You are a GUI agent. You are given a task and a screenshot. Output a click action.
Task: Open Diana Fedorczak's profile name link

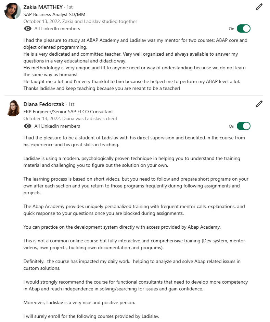[44, 104]
